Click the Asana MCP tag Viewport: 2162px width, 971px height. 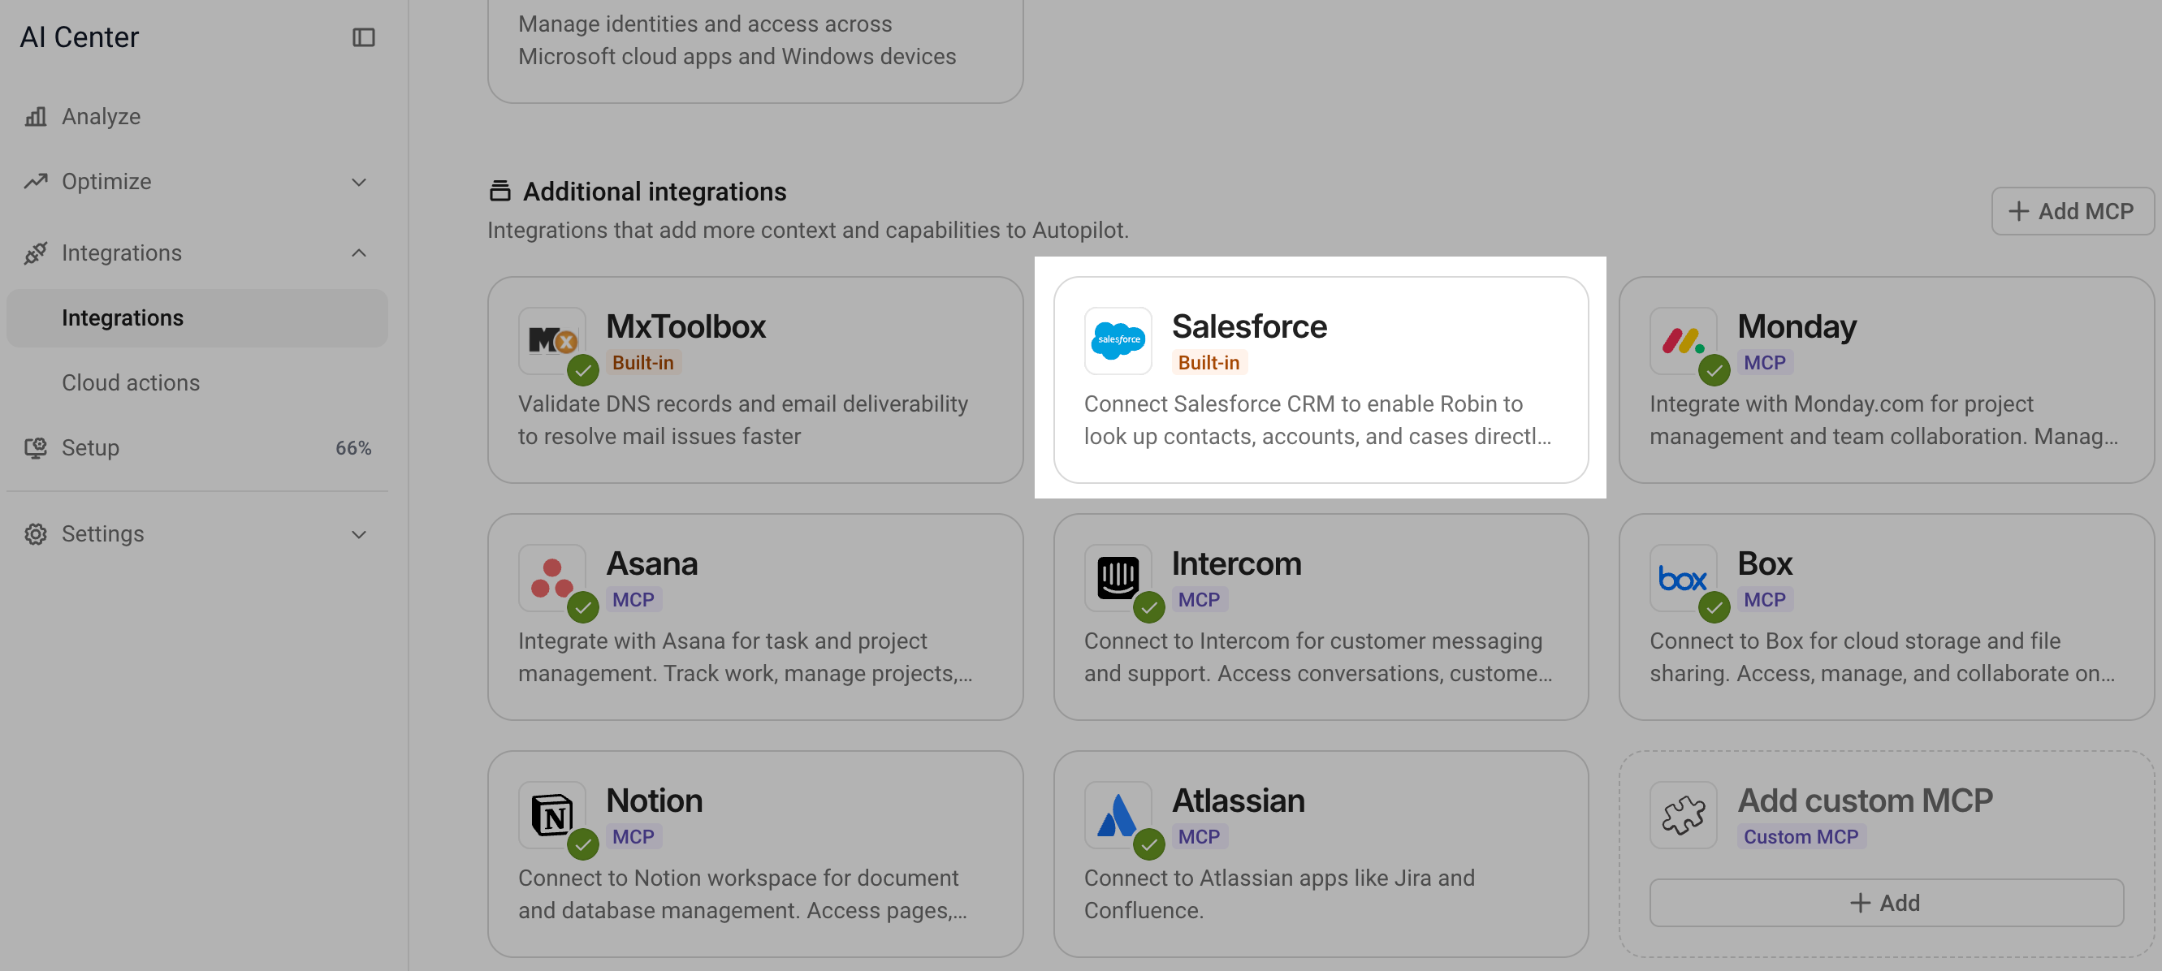[633, 600]
